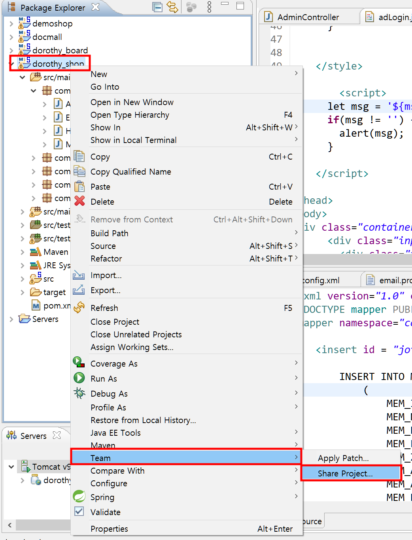Collapse the Tomcat v9 server node
The width and height of the screenshot is (412, 540).
pyautogui.click(x=11, y=467)
